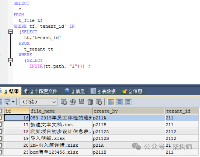200x157 pixels.
Task: Tick the checkbox for row id 19
Action: 1,138
